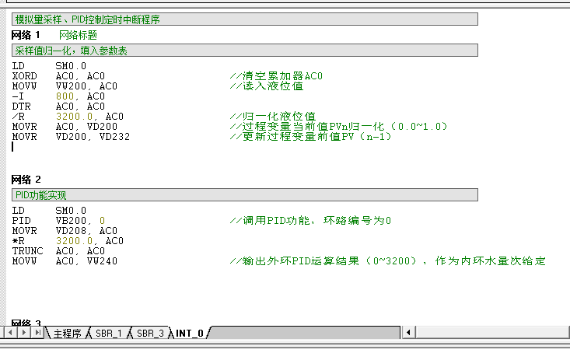Screen dimensions: 570x360
Task: Click the DTR AC0, AC0 instruction
Action: [x=58, y=107]
